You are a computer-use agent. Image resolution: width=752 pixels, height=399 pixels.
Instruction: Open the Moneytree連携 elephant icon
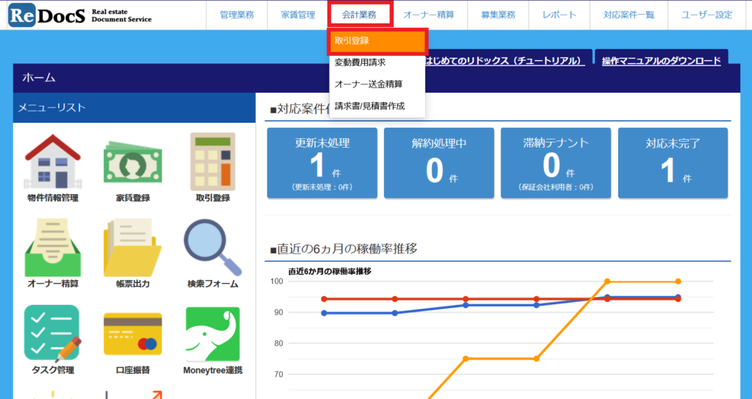(x=212, y=334)
